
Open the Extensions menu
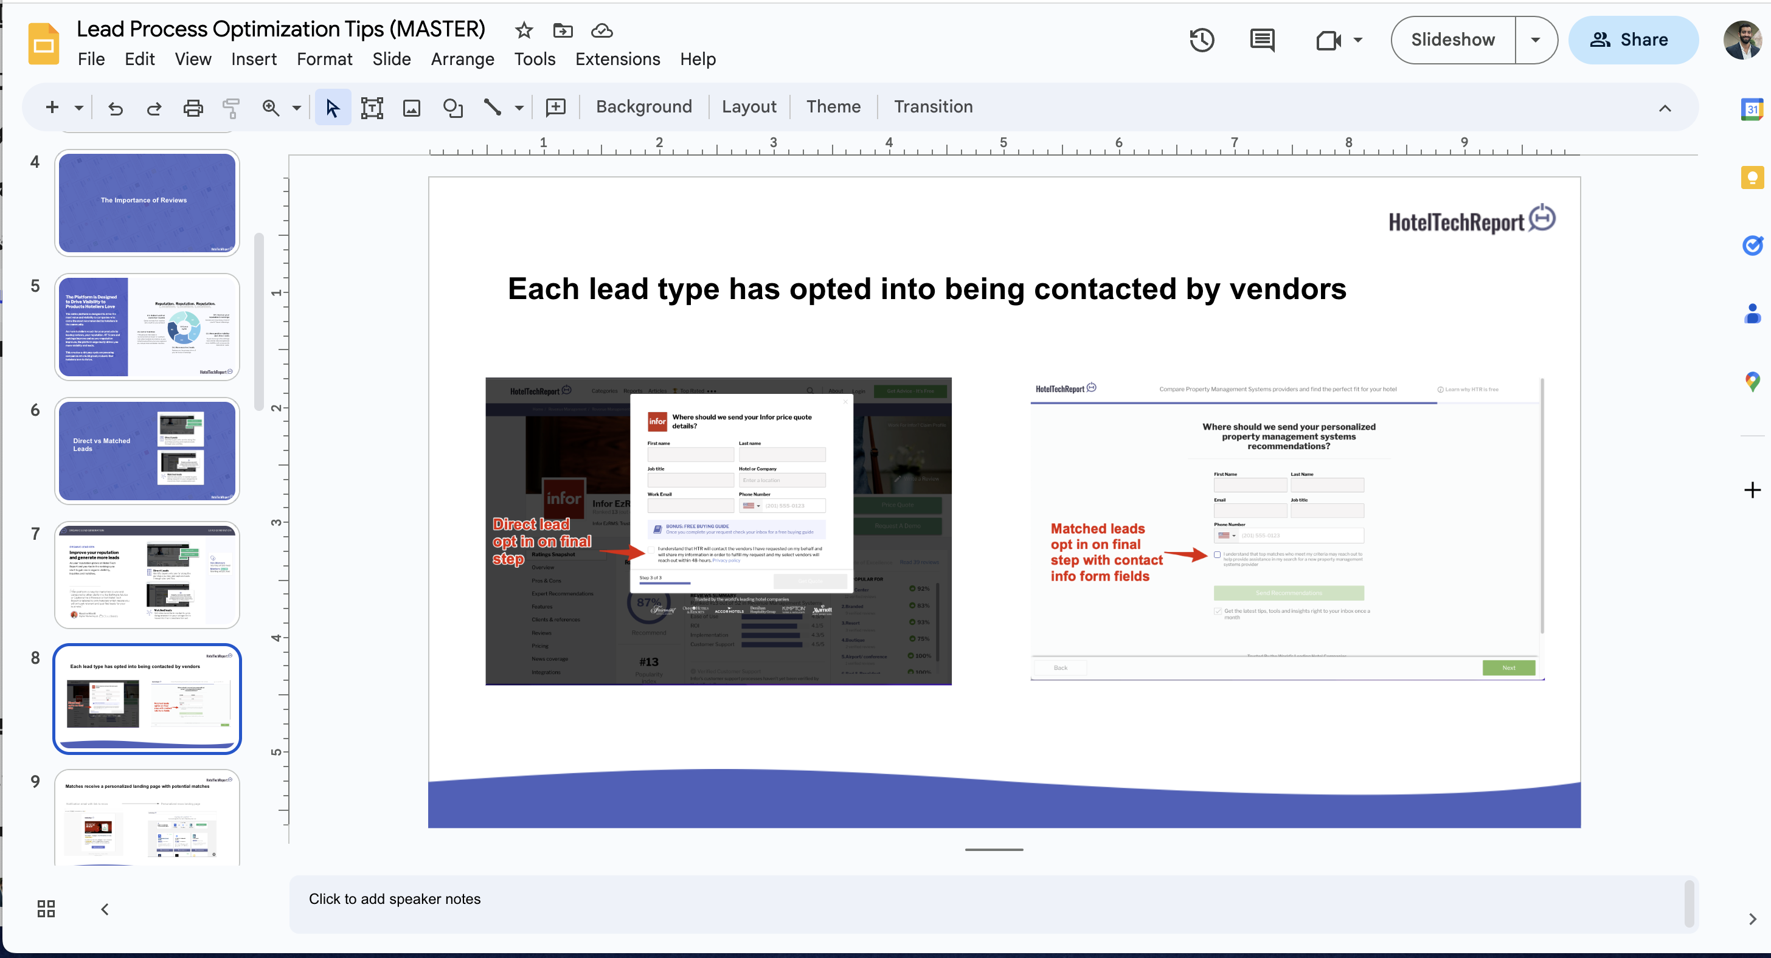tap(617, 59)
